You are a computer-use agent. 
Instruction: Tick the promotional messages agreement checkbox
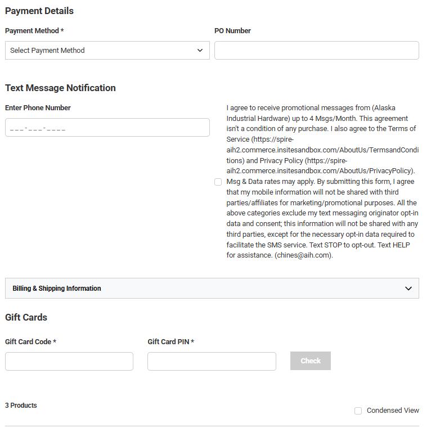(218, 182)
